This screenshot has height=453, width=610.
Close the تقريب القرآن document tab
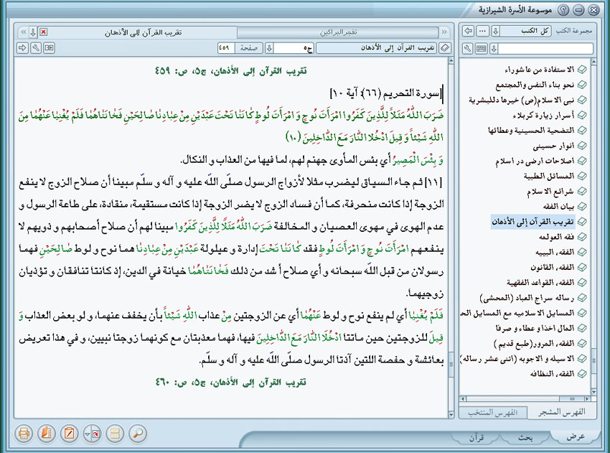44,32
